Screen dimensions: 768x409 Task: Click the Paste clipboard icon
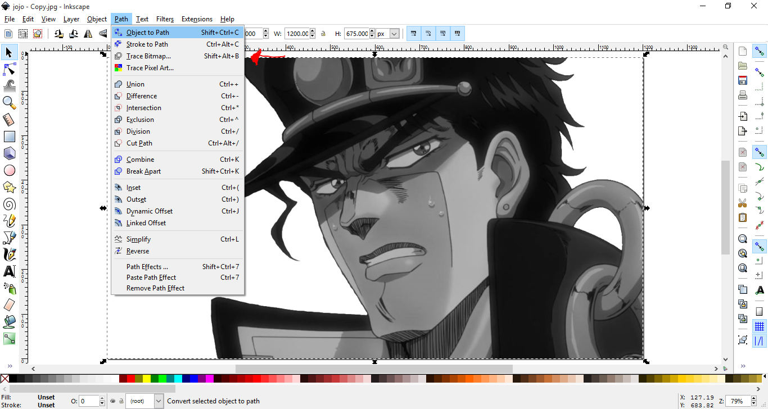(x=743, y=217)
